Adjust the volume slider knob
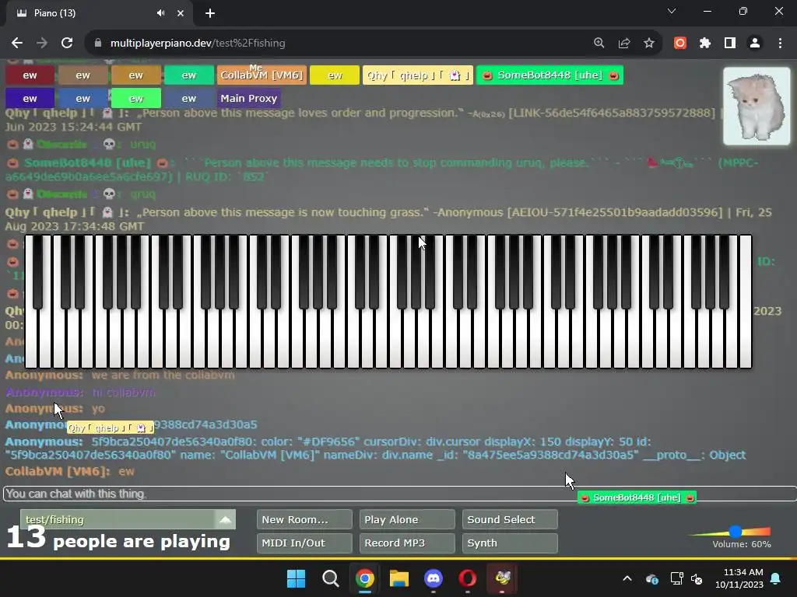This screenshot has width=797, height=597. pos(735,532)
